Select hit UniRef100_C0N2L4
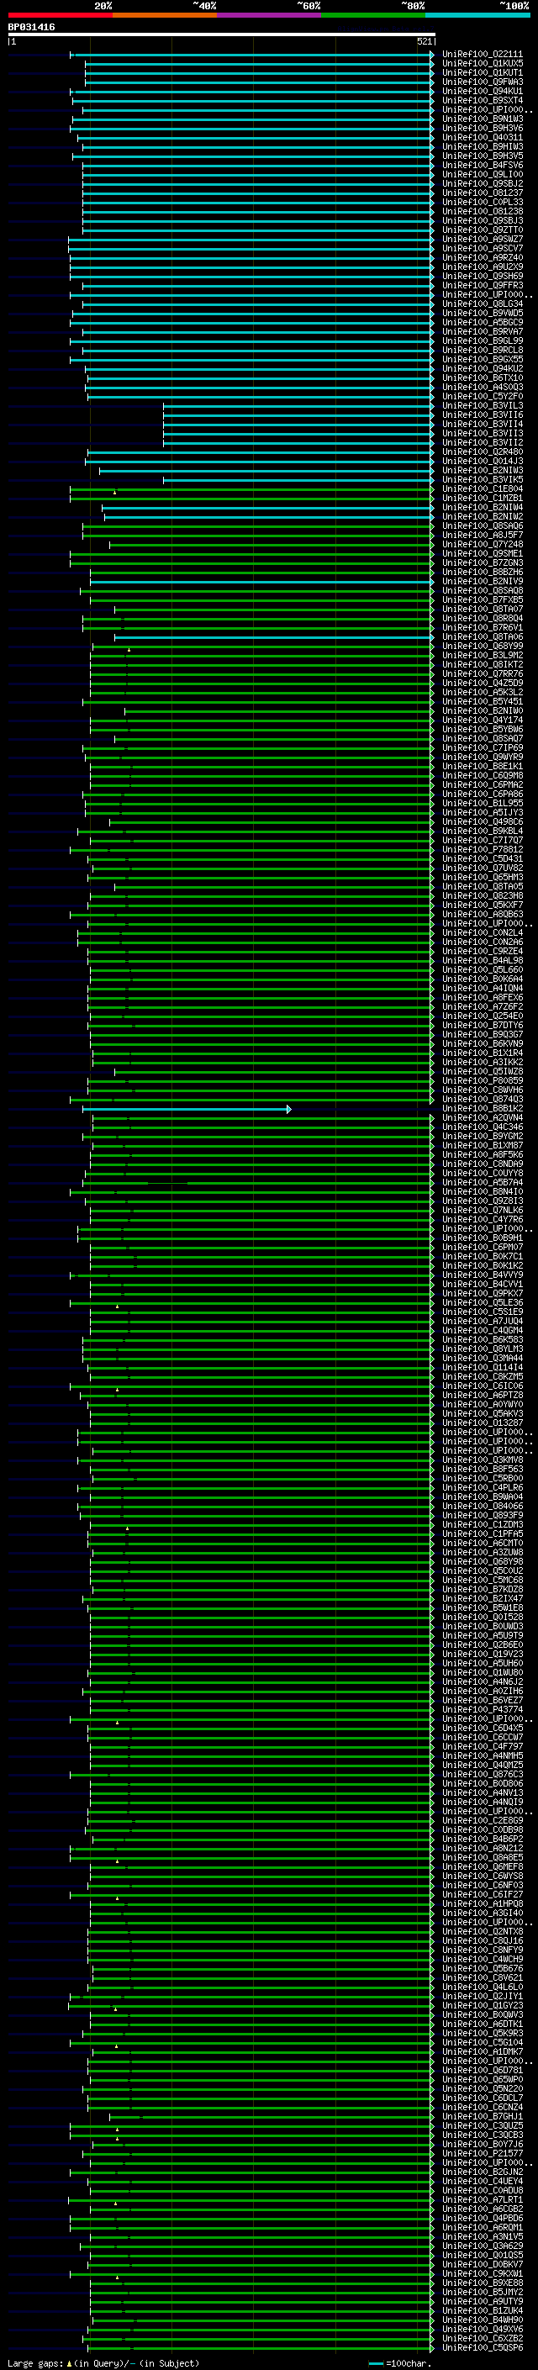Viewport: 538px width, 2370px height. pos(482,933)
